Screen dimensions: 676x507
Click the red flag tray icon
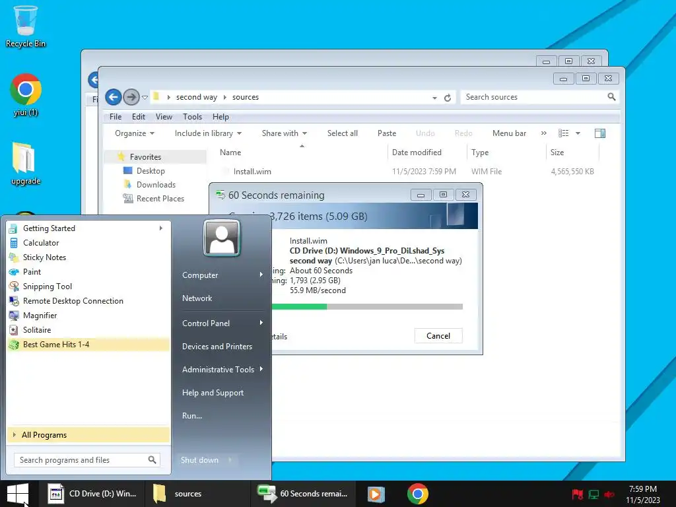[578, 494]
